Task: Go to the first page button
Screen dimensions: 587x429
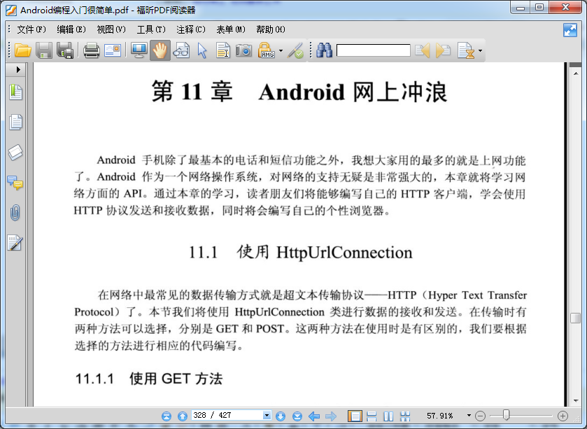Action: (167, 416)
